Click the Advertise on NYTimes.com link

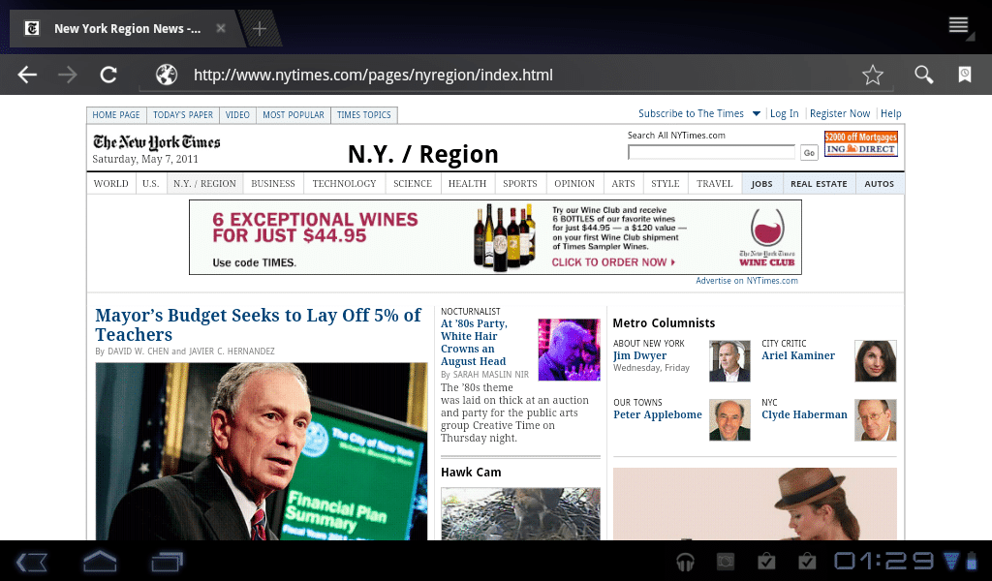(x=747, y=281)
